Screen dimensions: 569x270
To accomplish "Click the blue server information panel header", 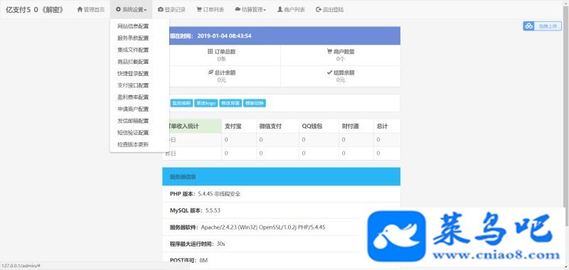I will coord(281,176).
